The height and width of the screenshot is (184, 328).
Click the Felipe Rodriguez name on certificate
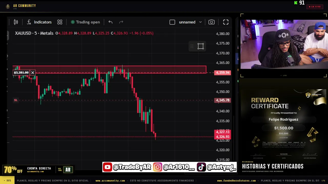(x=283, y=119)
